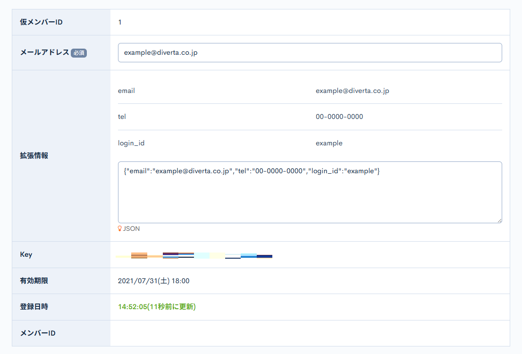Viewport: 522px width, 354px height.
Task: Click the メンバーID row header
Action: [38, 333]
